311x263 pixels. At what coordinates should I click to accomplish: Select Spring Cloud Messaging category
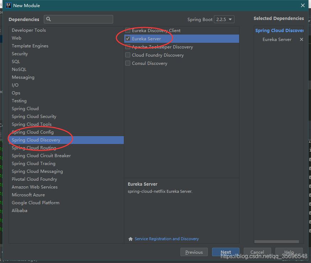(66, 171)
